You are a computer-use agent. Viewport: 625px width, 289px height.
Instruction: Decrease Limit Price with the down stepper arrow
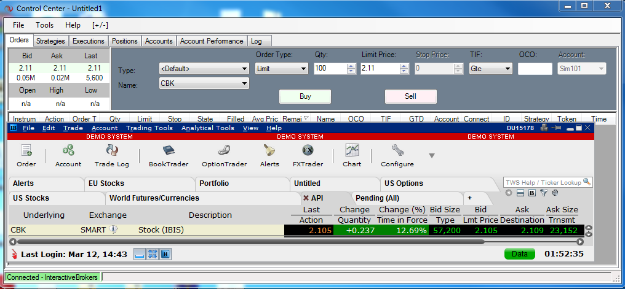pos(404,71)
